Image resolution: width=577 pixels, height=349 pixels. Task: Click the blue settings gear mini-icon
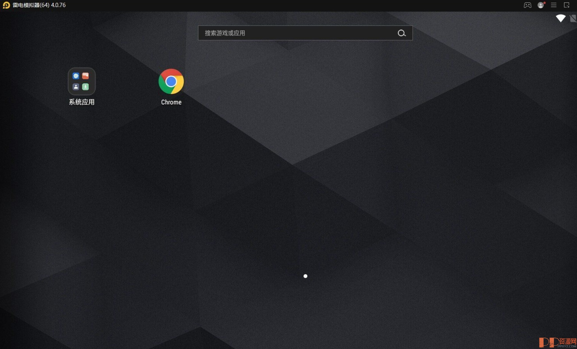pos(76,76)
